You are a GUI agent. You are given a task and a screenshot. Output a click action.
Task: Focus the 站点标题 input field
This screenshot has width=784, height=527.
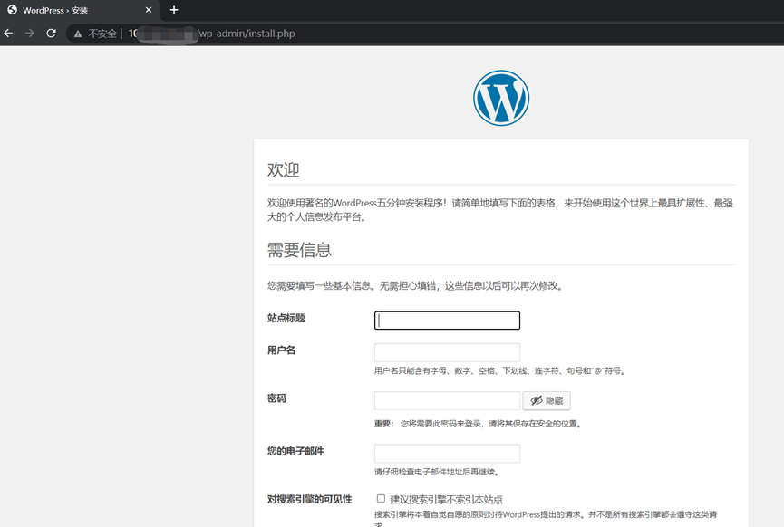tap(447, 321)
